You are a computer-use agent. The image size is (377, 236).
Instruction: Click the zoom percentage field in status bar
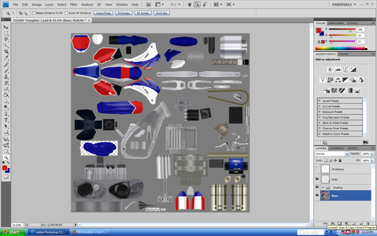tap(17, 225)
